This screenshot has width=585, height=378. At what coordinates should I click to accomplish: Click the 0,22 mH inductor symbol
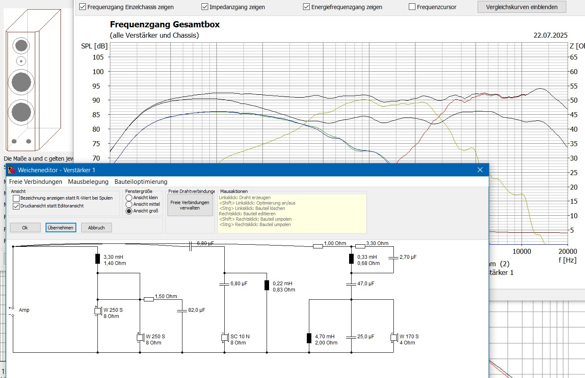[267, 285]
